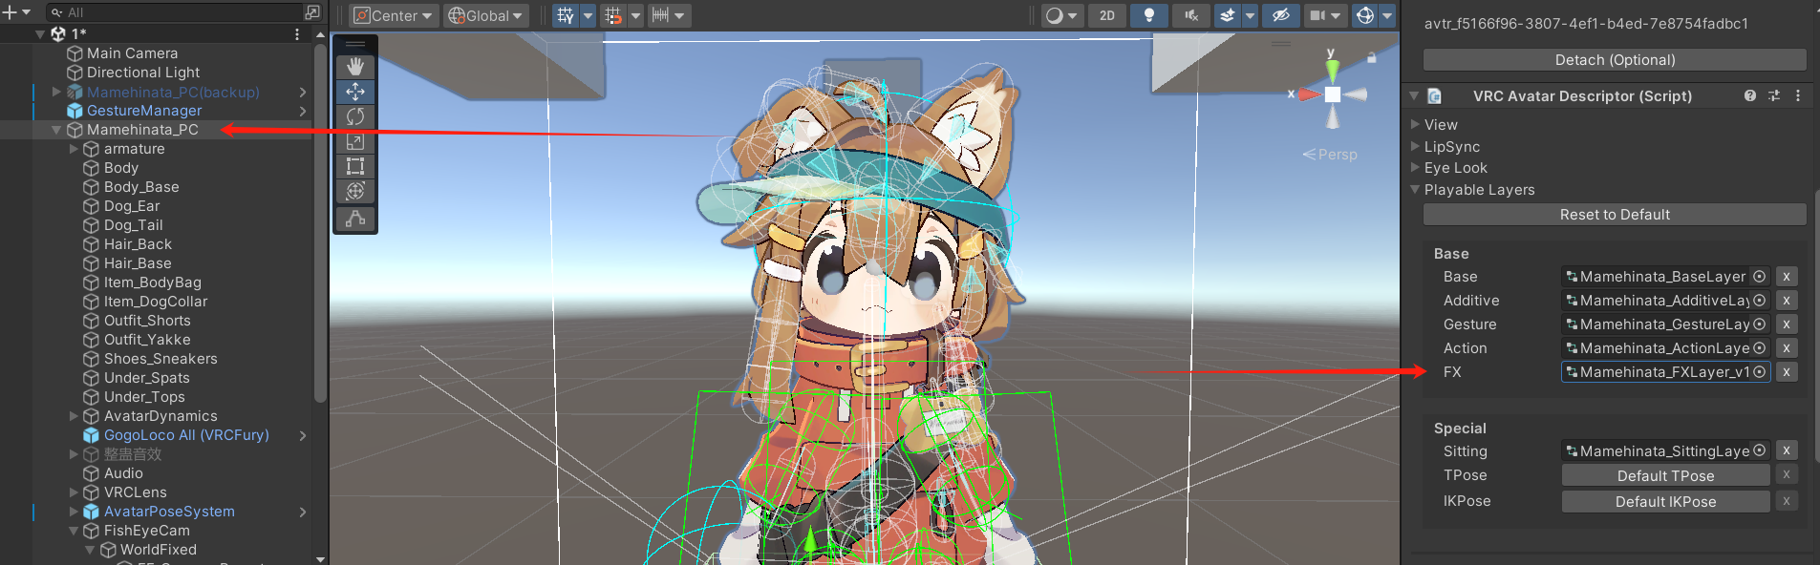Screen dimensions: 1820x565
Task: Click the green Y axis of orientation gizmo
Action: (x=1332, y=69)
